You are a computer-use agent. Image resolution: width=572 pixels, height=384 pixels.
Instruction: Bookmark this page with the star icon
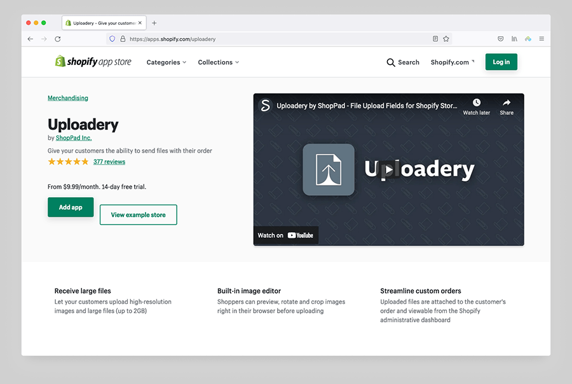click(x=446, y=39)
